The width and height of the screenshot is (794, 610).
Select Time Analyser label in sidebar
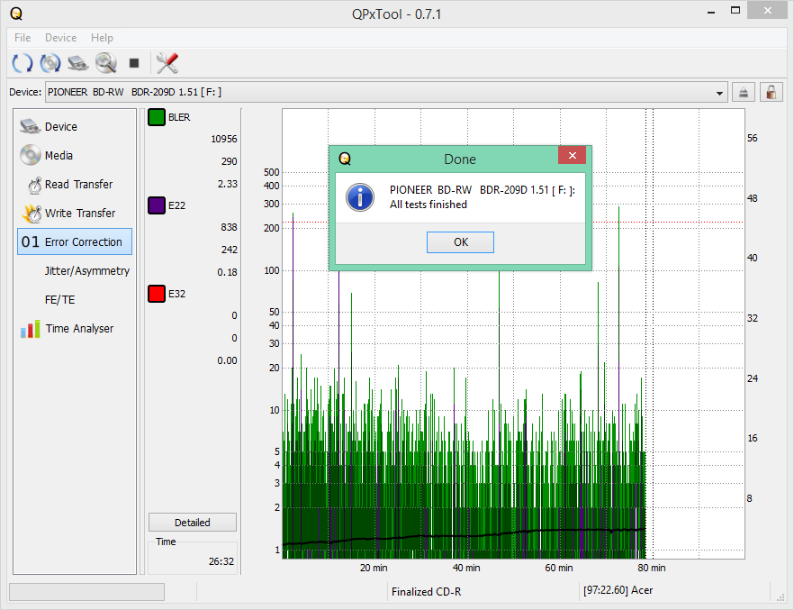pyautogui.click(x=79, y=329)
